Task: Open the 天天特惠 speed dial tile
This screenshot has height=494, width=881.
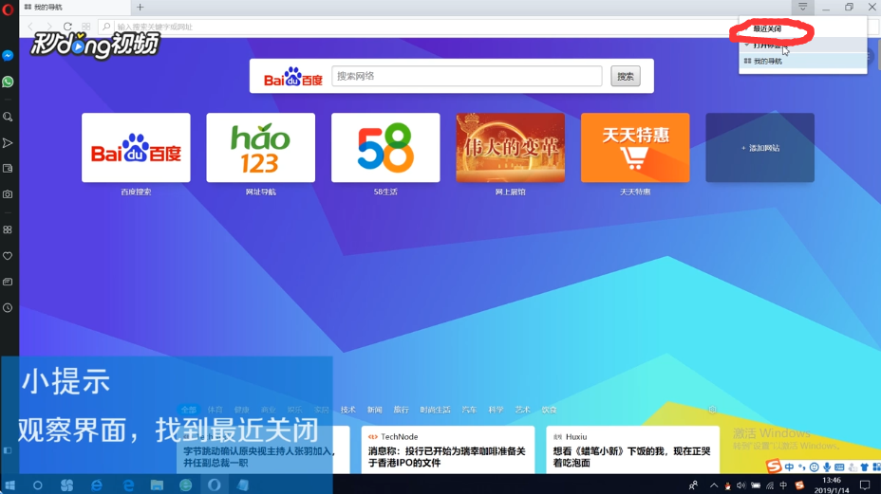Action: tap(635, 148)
